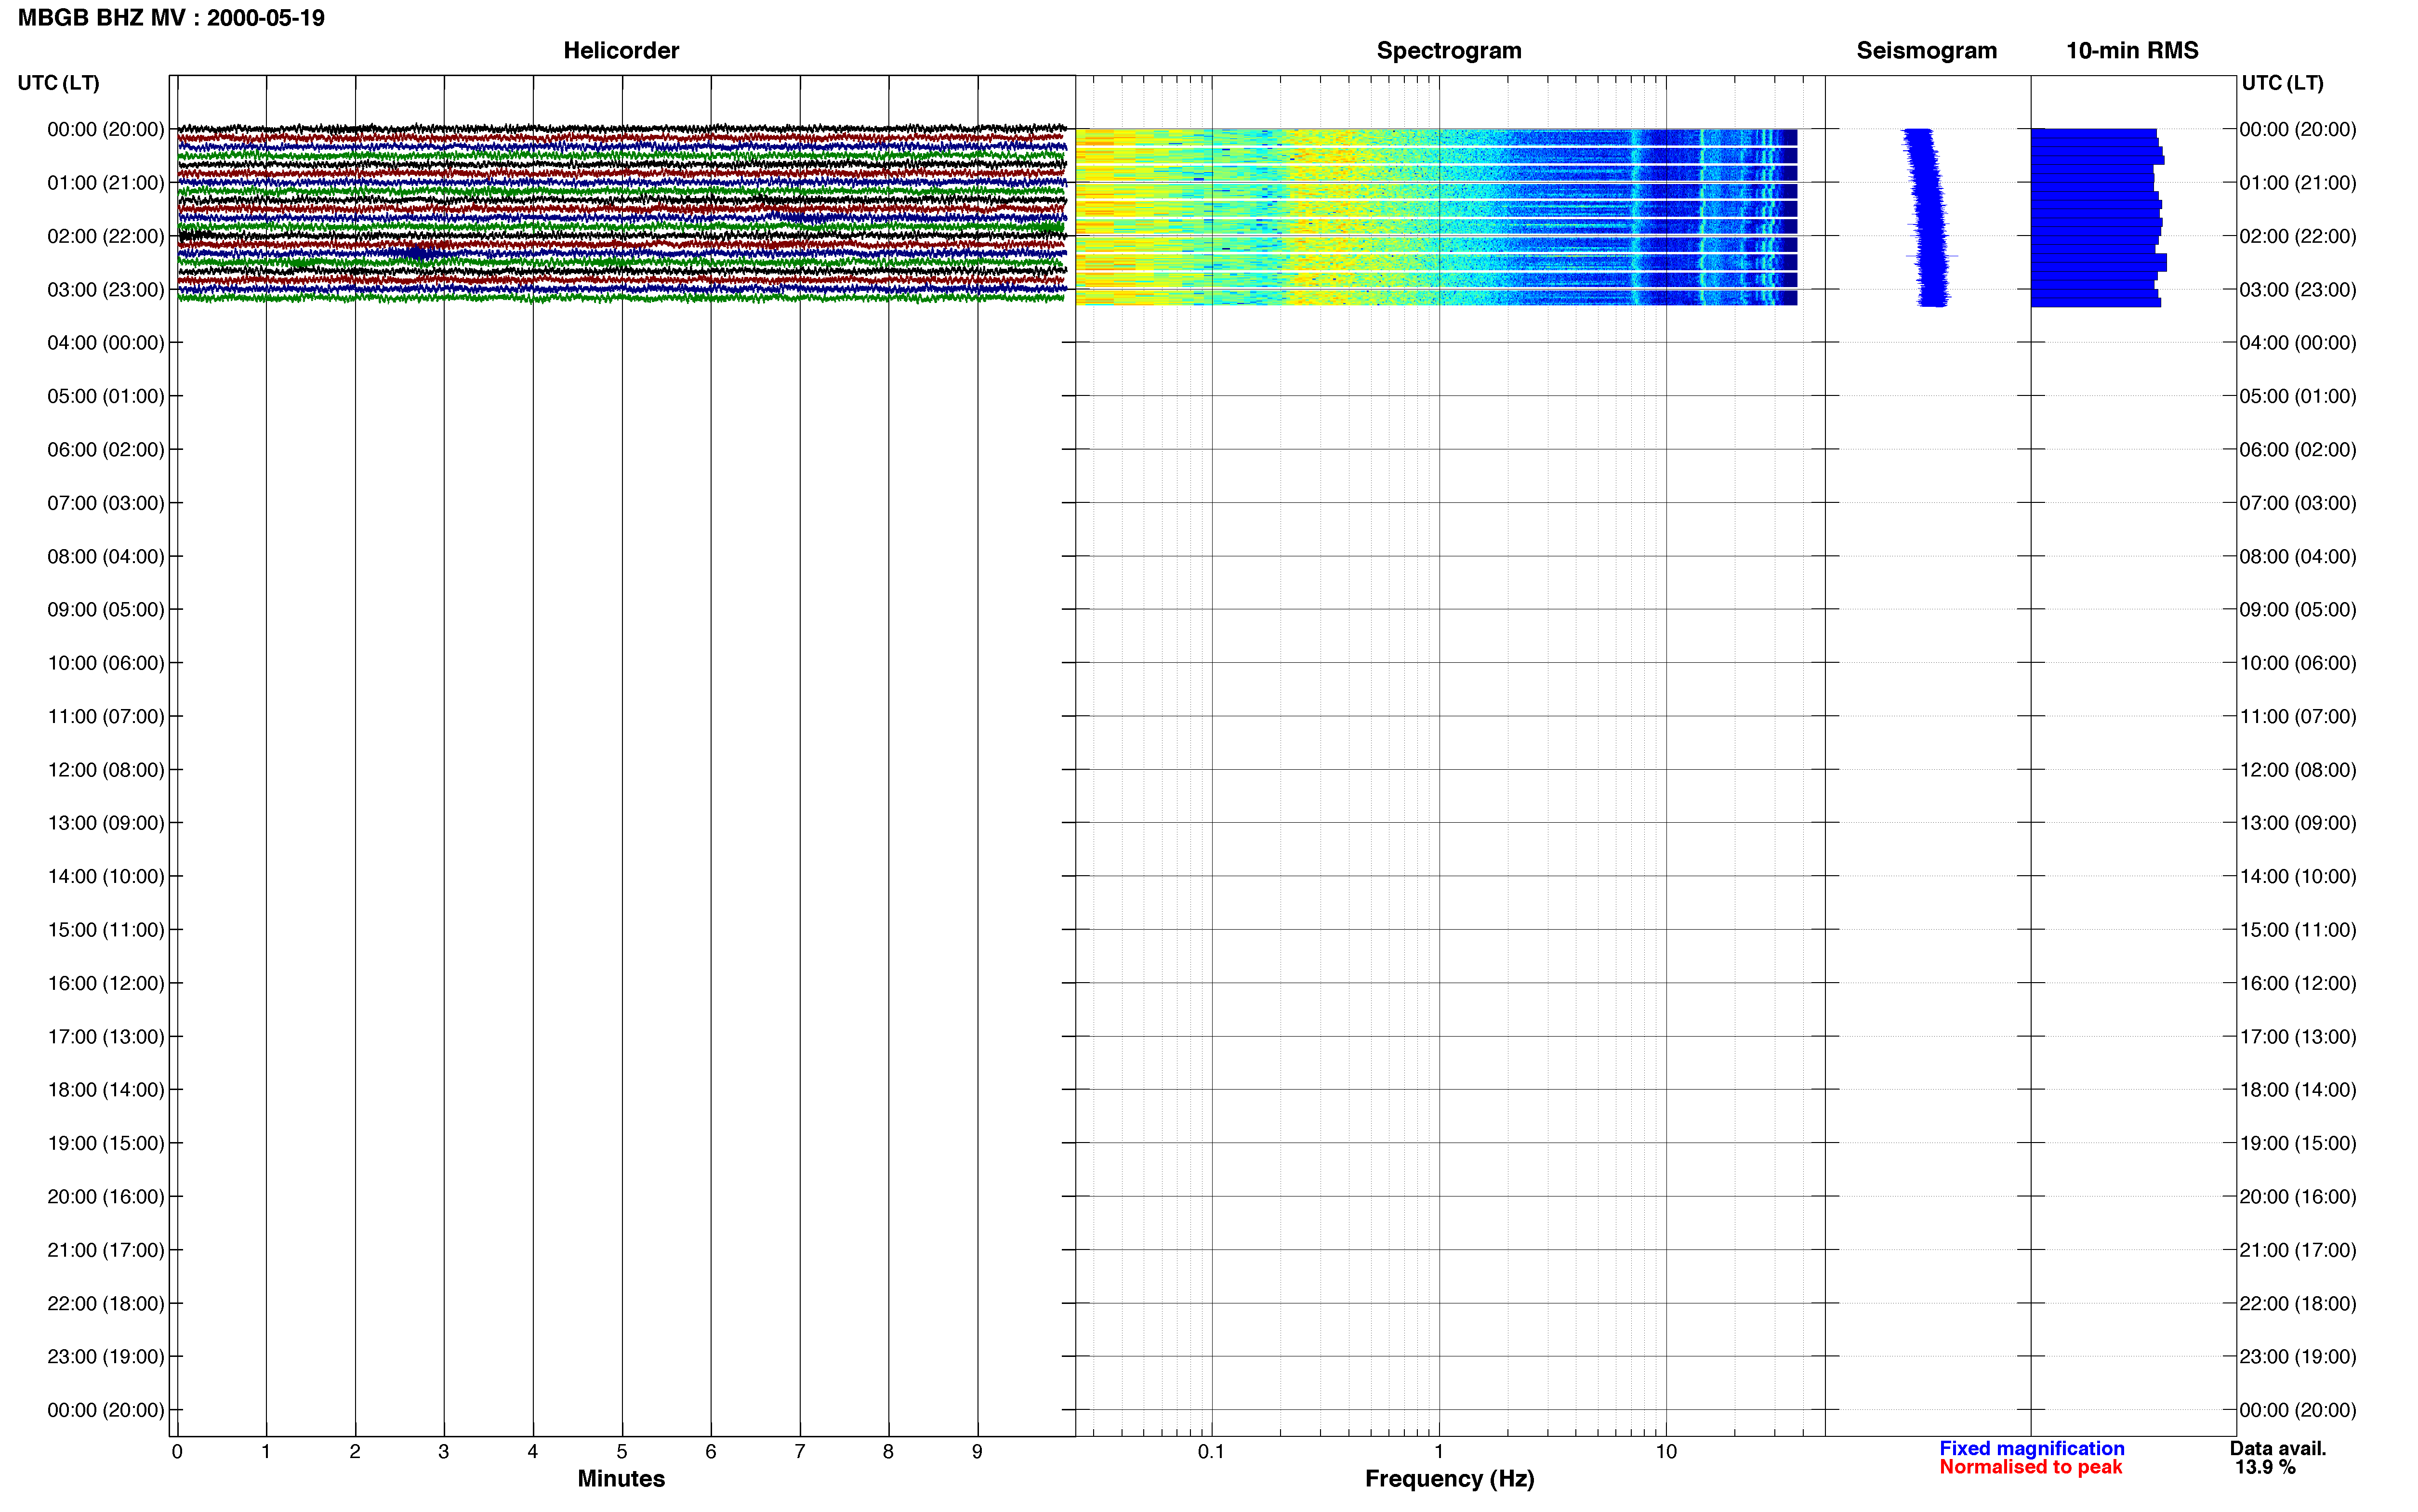
Task: Select the Spectrogram panel heading
Action: (x=1449, y=51)
